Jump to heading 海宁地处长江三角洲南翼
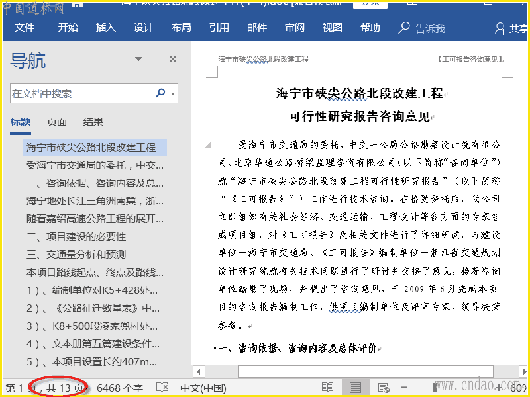 (x=95, y=201)
